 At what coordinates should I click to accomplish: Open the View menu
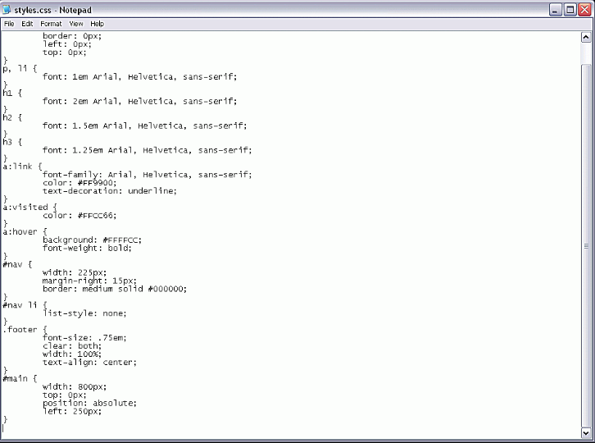click(76, 24)
